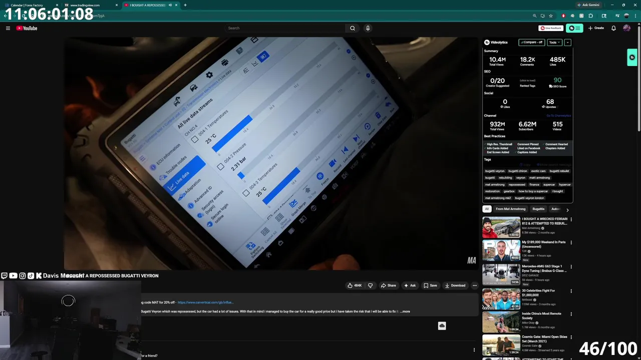Save the video to a playlist
The height and width of the screenshot is (360, 641).
pos(430,285)
